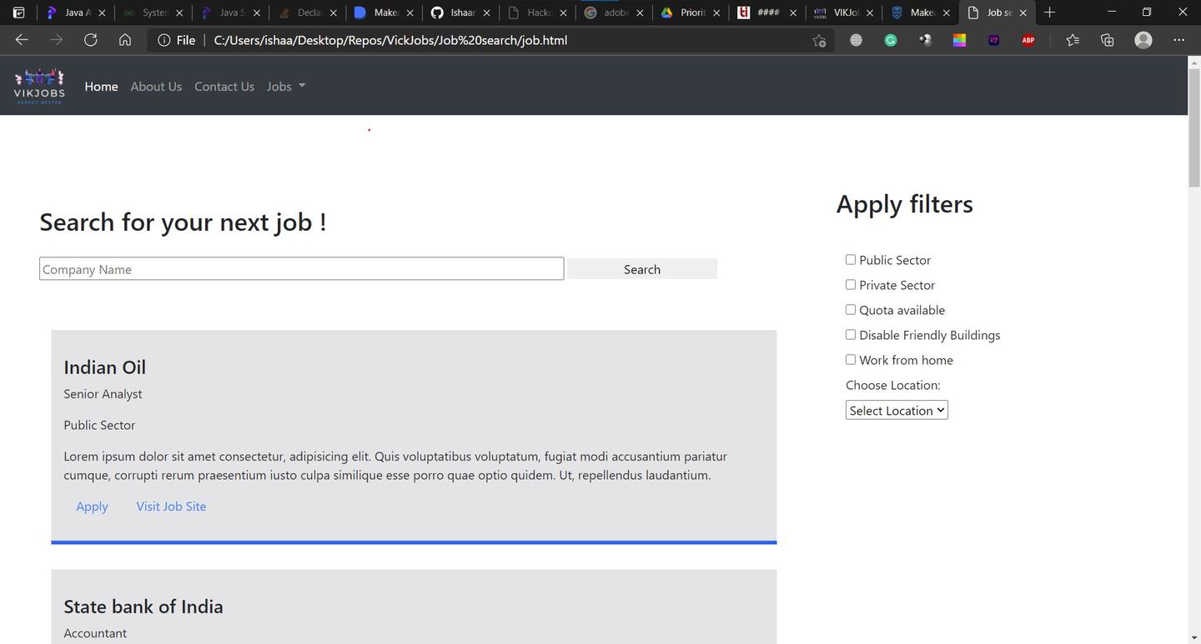Click the Indian Oil job title
This screenshot has width=1201, height=644.
tap(104, 367)
